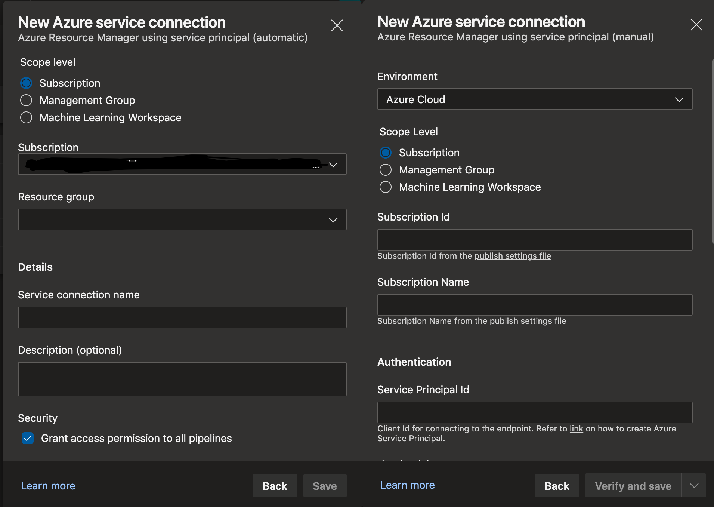Open the Environment Azure Cloud dropdown

pos(535,99)
